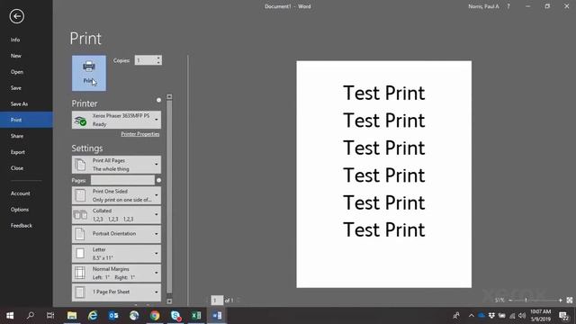Click the People icon in taskbar
This screenshot has height=324, width=576.
pos(456,315)
